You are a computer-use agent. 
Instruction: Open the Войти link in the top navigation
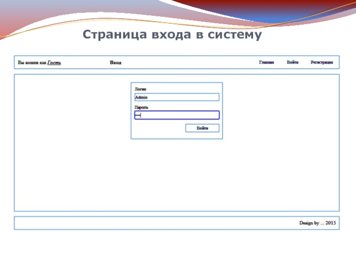point(292,62)
